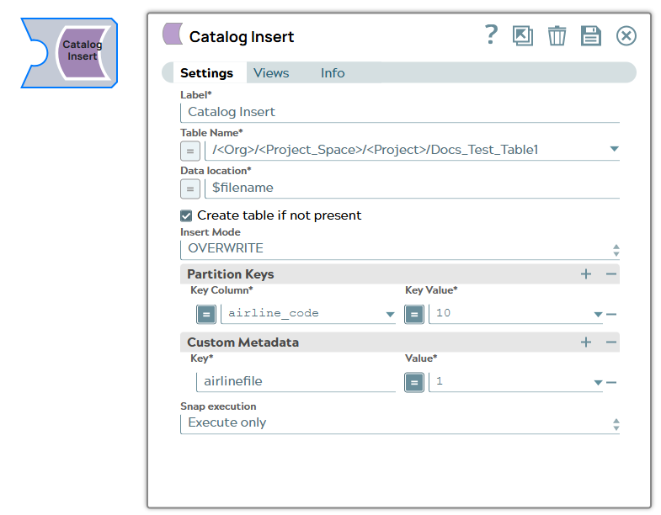The height and width of the screenshot is (515, 661).
Task: Remove the airline_code partition key row
Action: click(612, 315)
